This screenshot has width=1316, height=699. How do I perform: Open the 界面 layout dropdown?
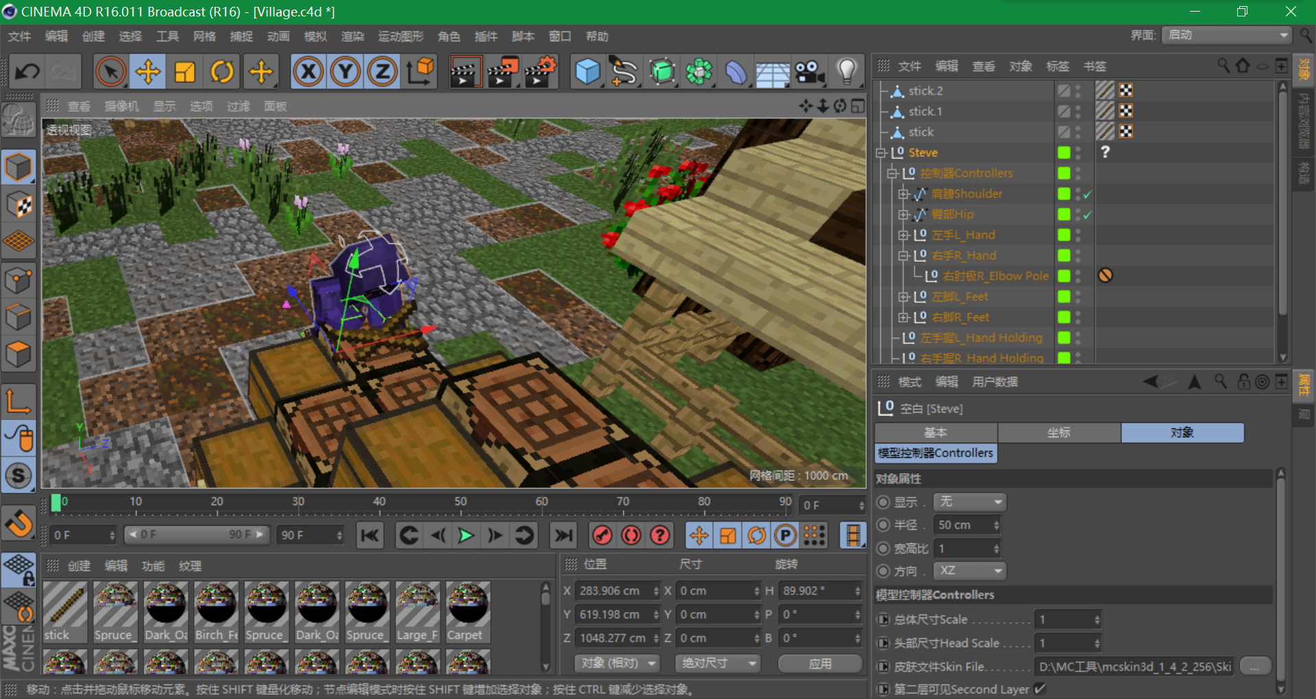1227,35
